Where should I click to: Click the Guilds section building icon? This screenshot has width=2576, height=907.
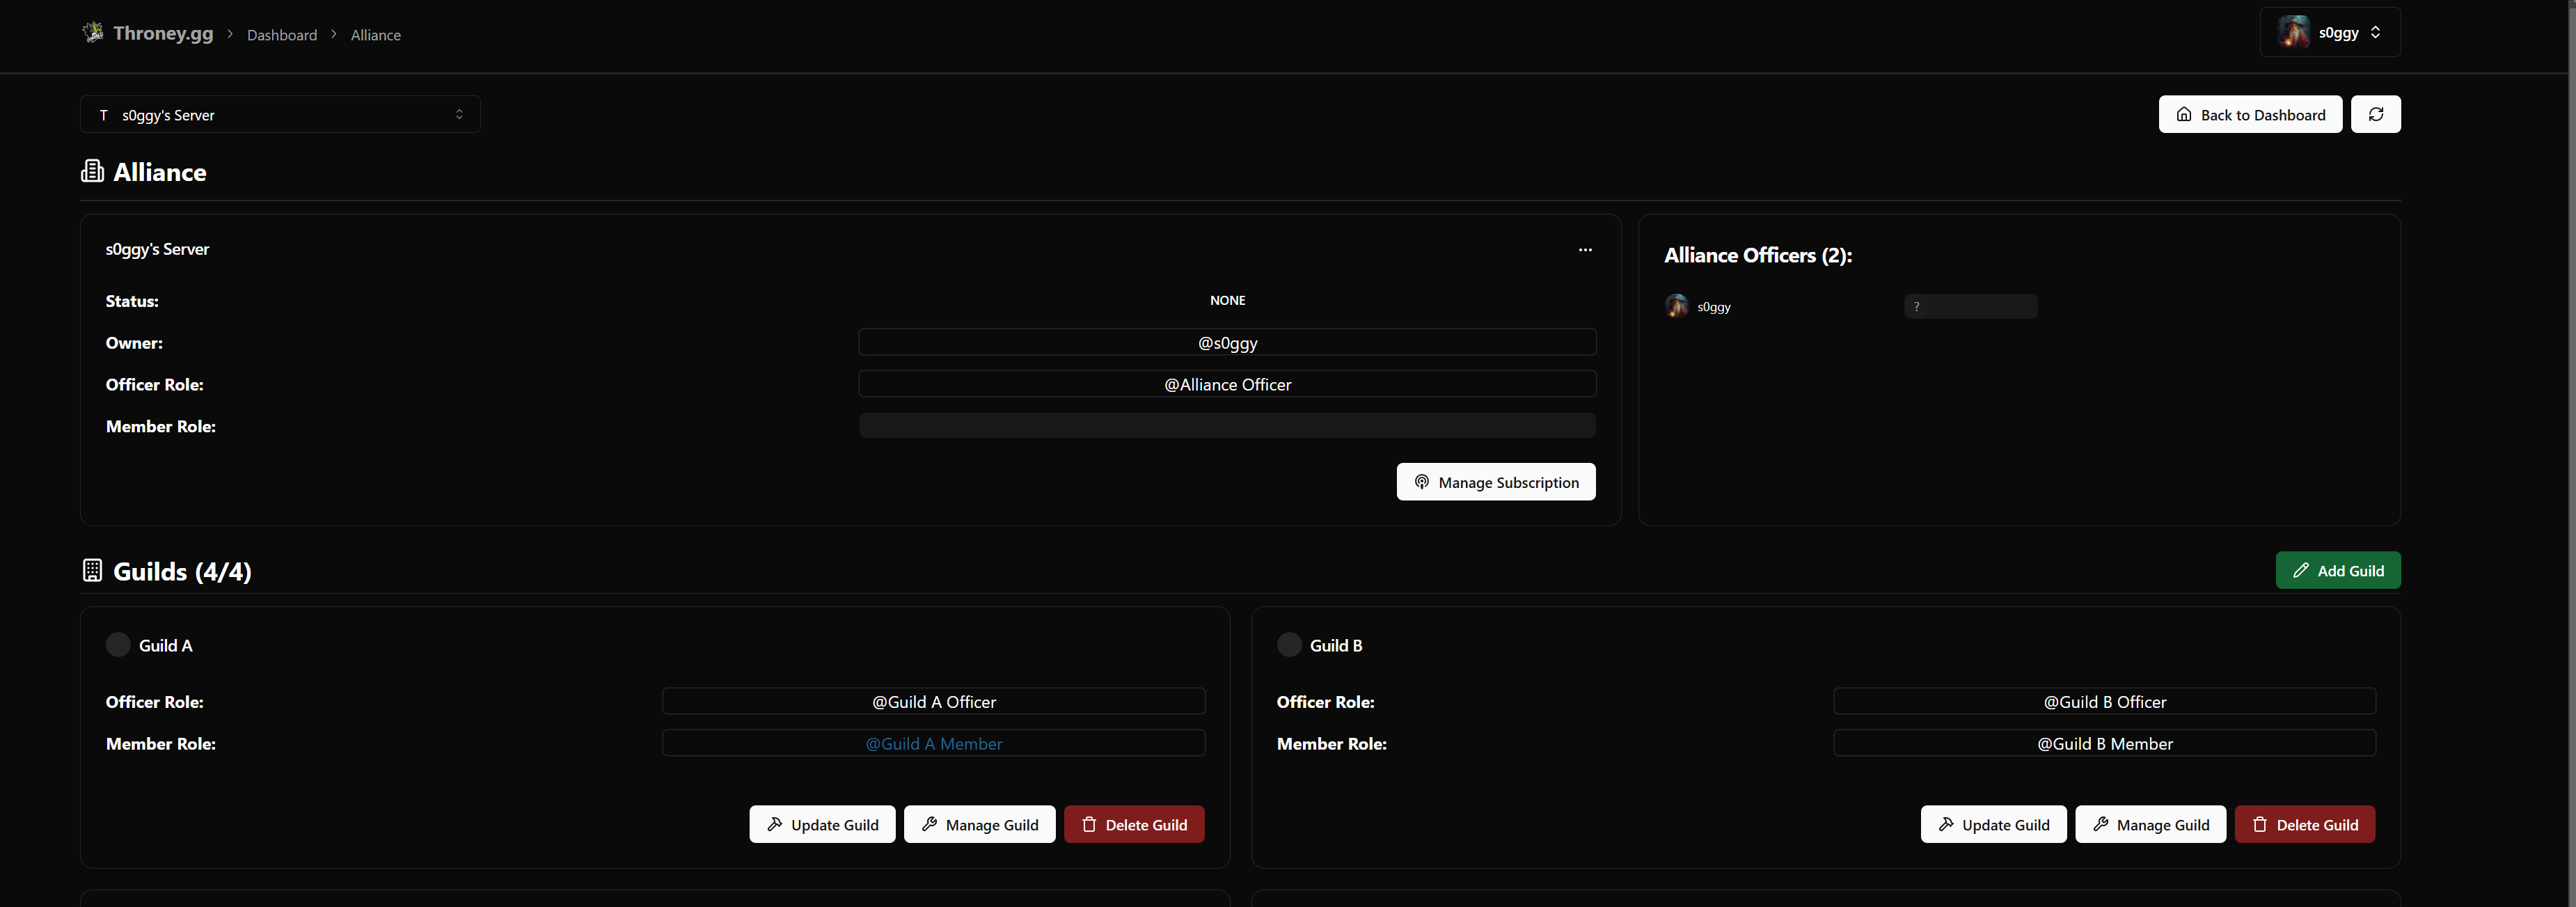coord(92,570)
